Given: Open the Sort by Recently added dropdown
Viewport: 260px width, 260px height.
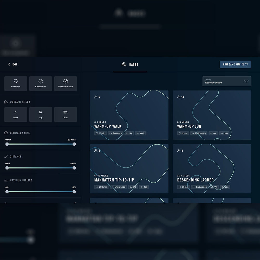Looking at the screenshot, I should (x=227, y=81).
